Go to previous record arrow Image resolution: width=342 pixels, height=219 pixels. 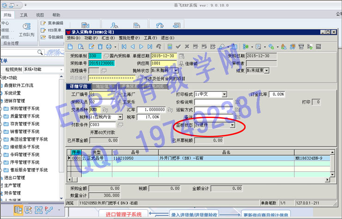(x=133, y=47)
